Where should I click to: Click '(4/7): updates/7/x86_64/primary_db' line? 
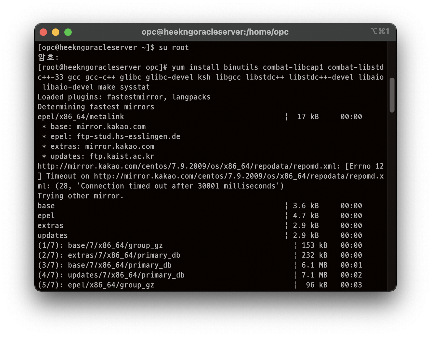pos(111,275)
